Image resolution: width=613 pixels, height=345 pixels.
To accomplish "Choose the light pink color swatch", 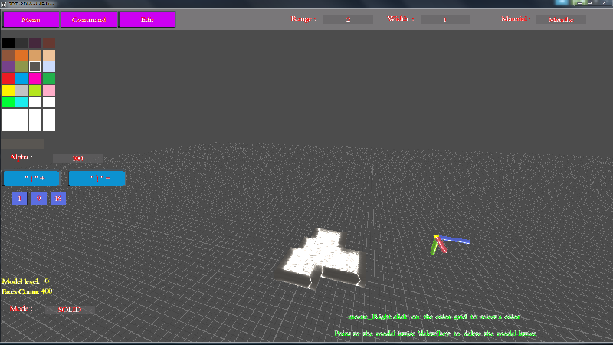I will [x=49, y=90].
